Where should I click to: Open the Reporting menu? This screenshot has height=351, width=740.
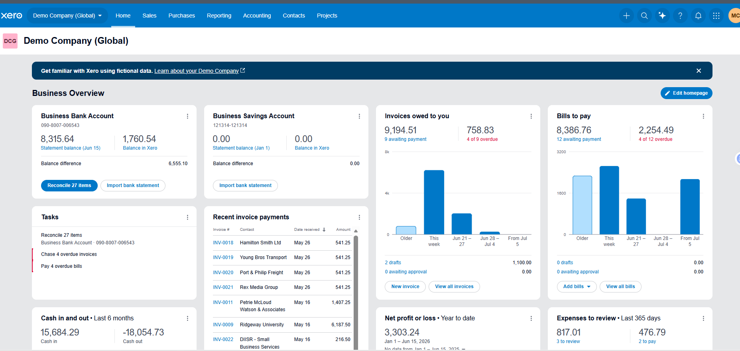[x=219, y=16]
